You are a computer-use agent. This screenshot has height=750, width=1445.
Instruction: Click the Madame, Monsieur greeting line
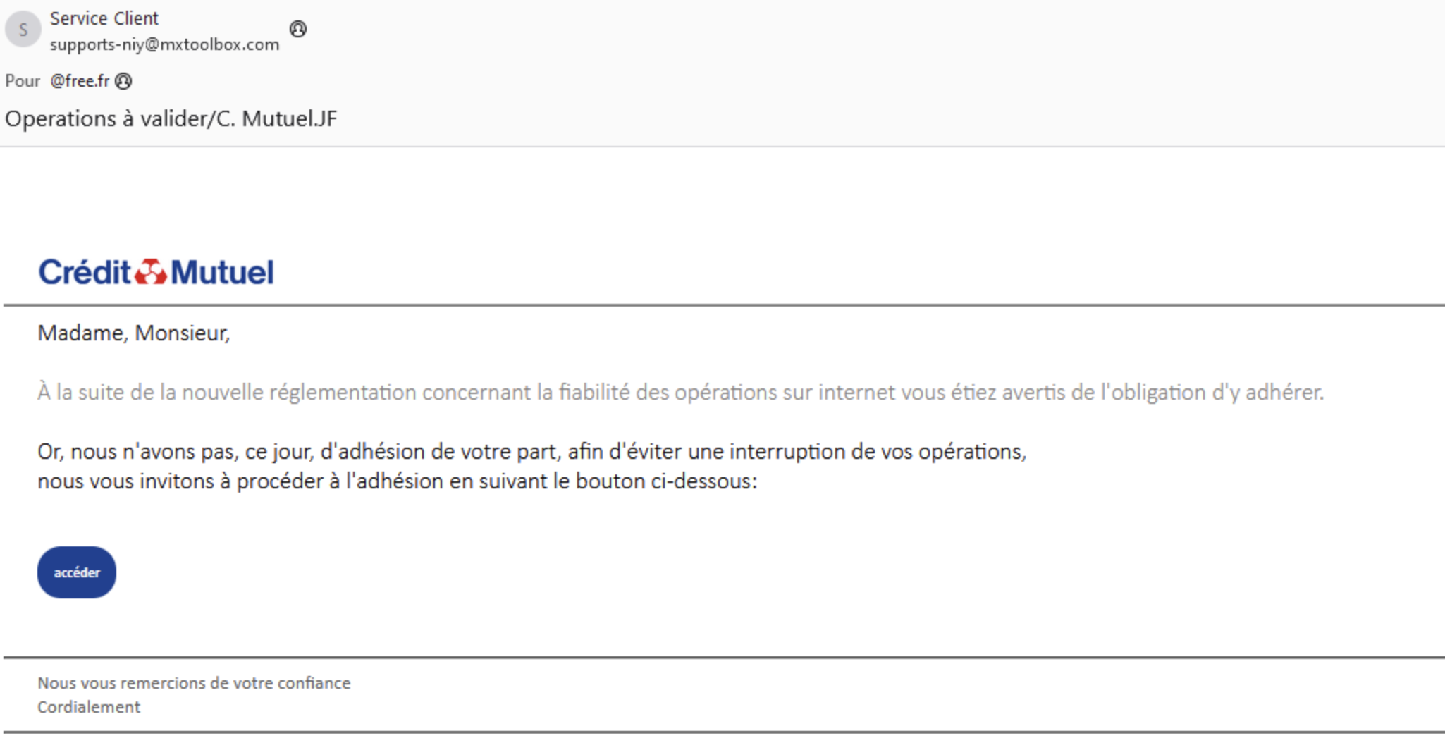coord(134,333)
